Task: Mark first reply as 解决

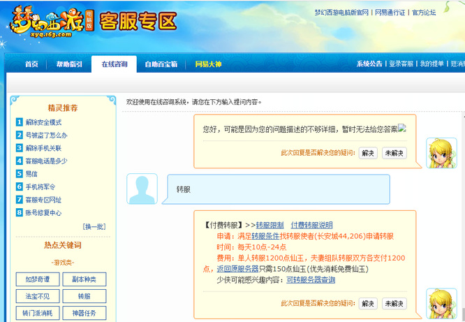Action: [368, 153]
